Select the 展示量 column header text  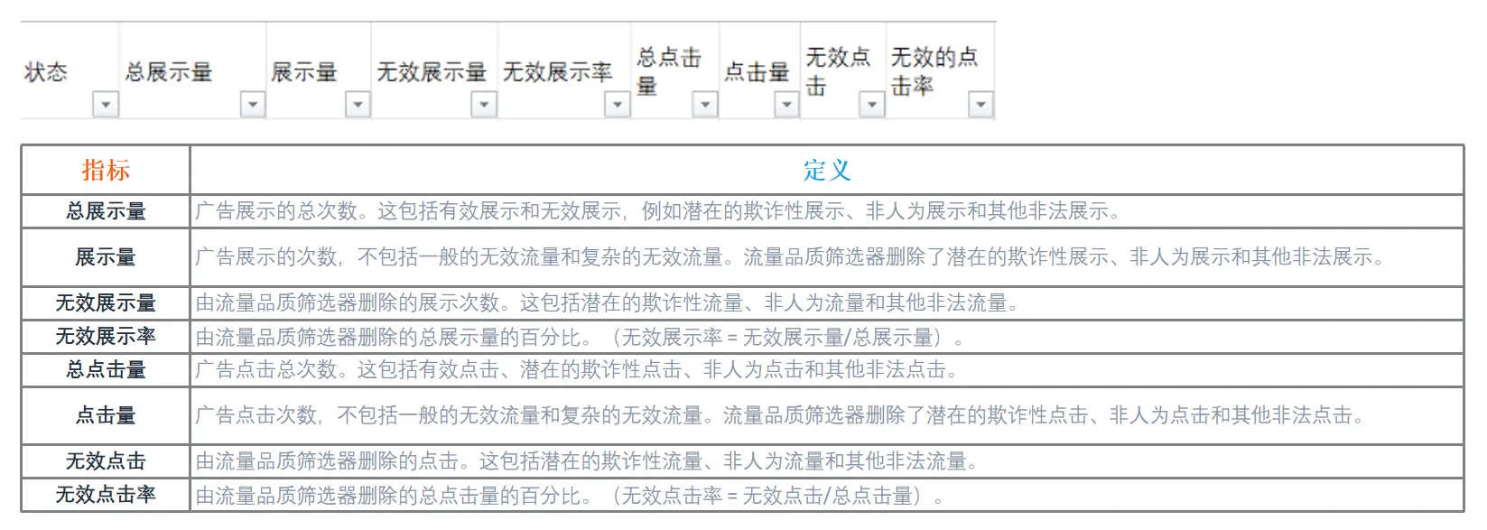304,72
